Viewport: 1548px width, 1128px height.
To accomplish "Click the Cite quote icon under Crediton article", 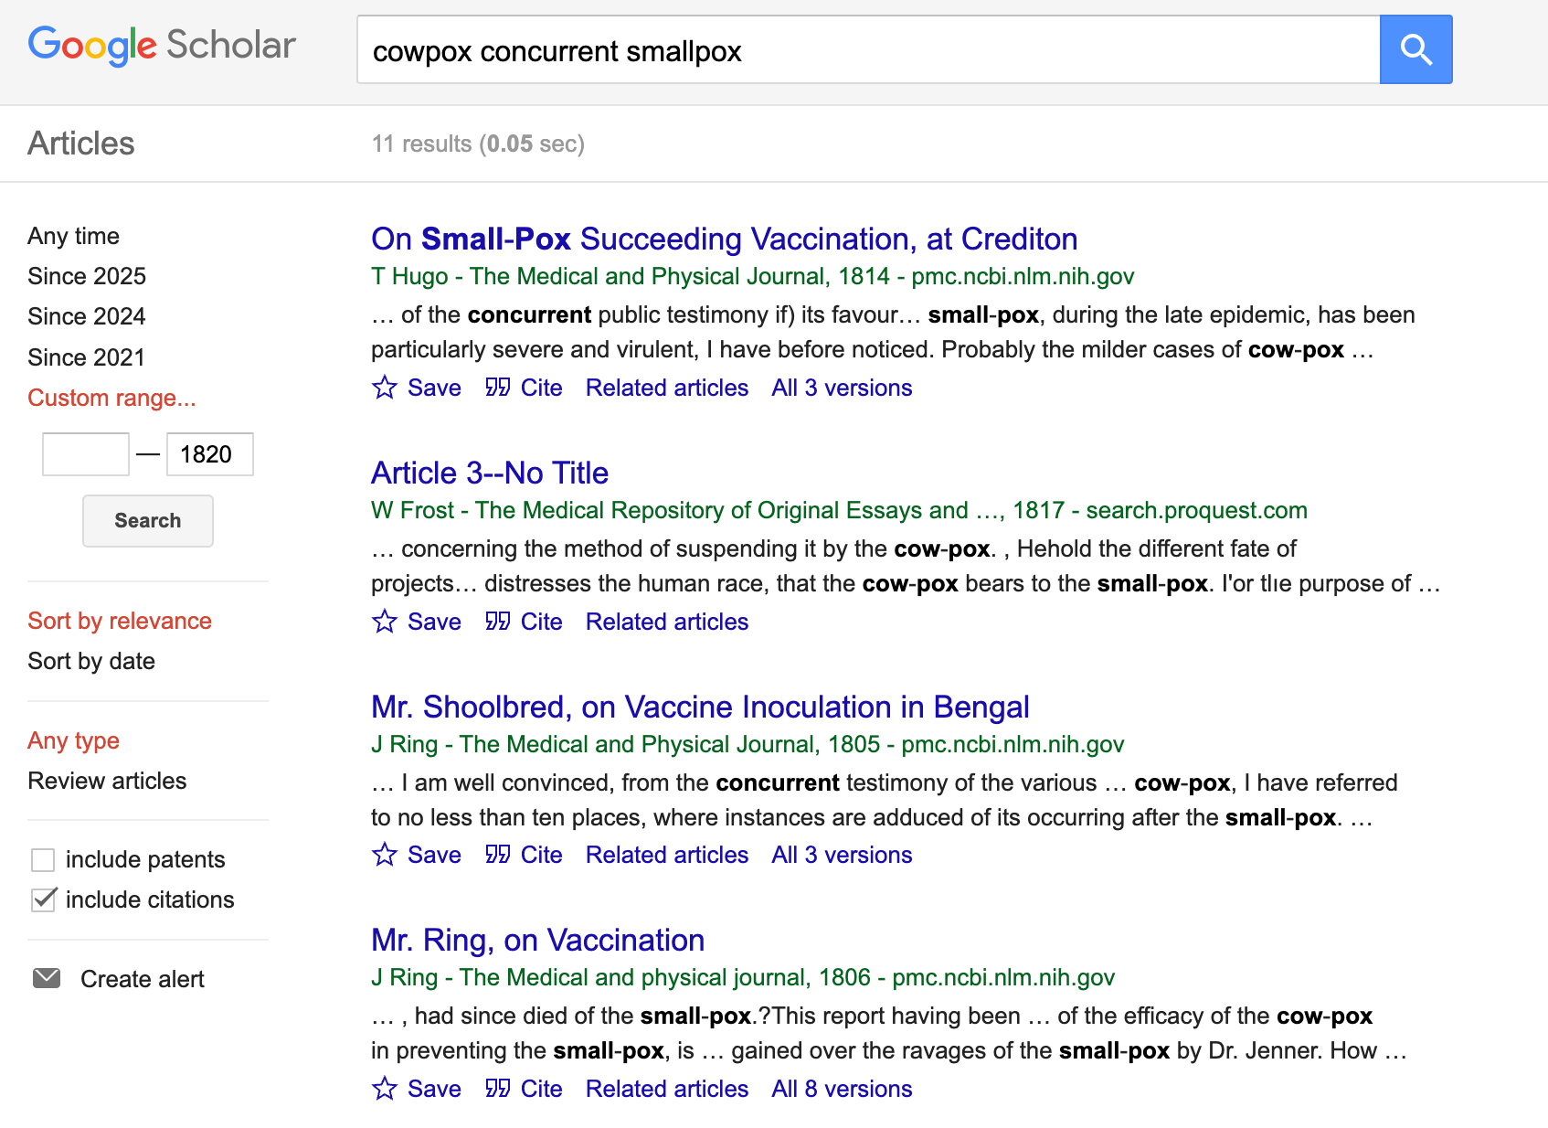I will tap(498, 388).
